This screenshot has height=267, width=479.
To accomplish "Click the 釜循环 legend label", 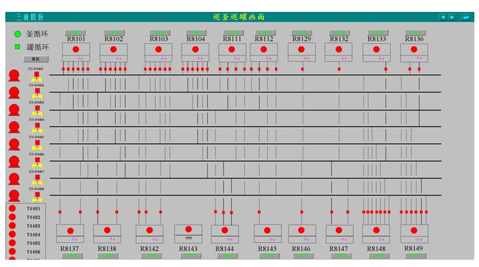I will tap(37, 34).
